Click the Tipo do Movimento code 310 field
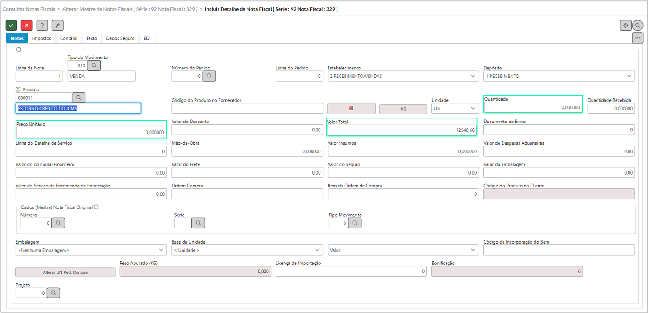This screenshot has width=649, height=313. (x=77, y=65)
